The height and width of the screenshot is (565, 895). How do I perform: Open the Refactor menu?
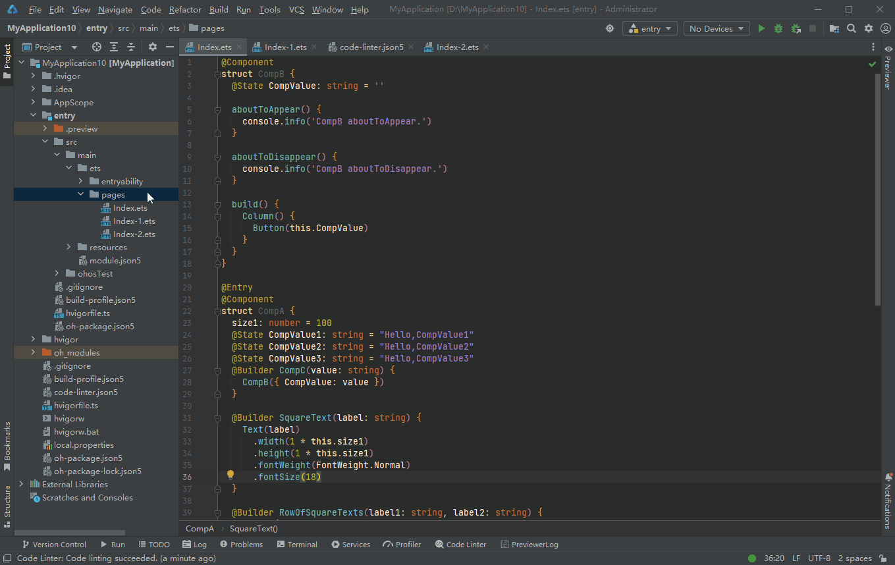tap(185, 9)
